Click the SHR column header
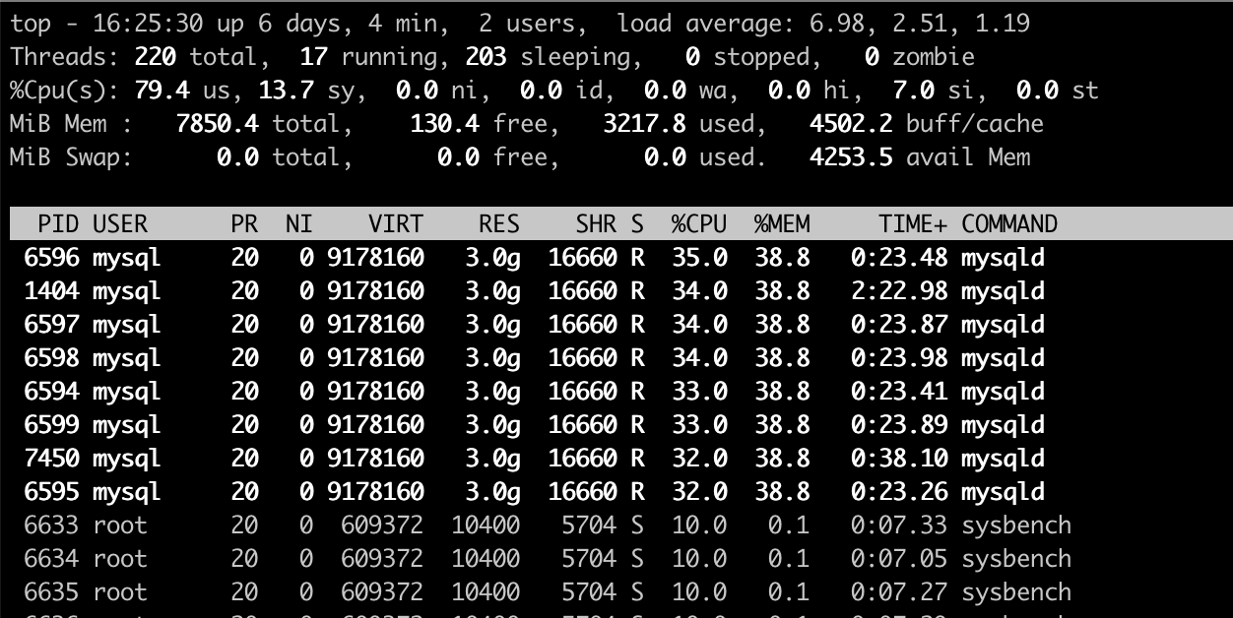Image resolution: width=1233 pixels, height=618 pixels. point(596,224)
